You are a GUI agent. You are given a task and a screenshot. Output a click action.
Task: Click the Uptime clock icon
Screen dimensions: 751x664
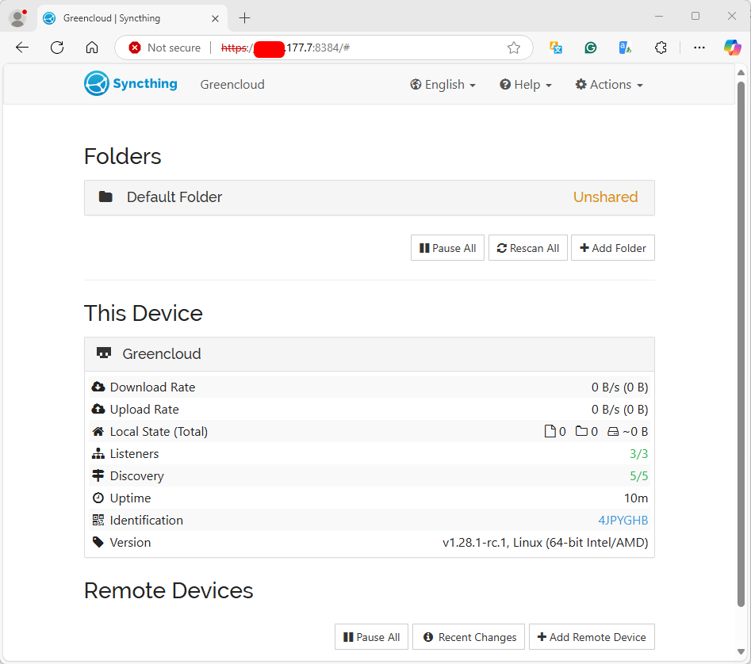point(98,498)
